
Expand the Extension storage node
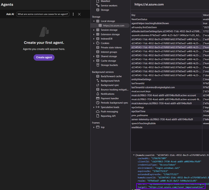point(94,34)
